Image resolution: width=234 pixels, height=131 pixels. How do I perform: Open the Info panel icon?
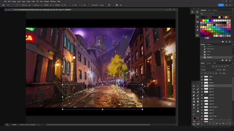click(x=197, y=12)
